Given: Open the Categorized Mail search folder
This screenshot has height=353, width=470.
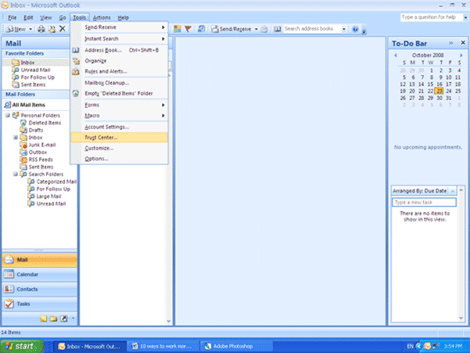Looking at the screenshot, I should tap(56, 182).
